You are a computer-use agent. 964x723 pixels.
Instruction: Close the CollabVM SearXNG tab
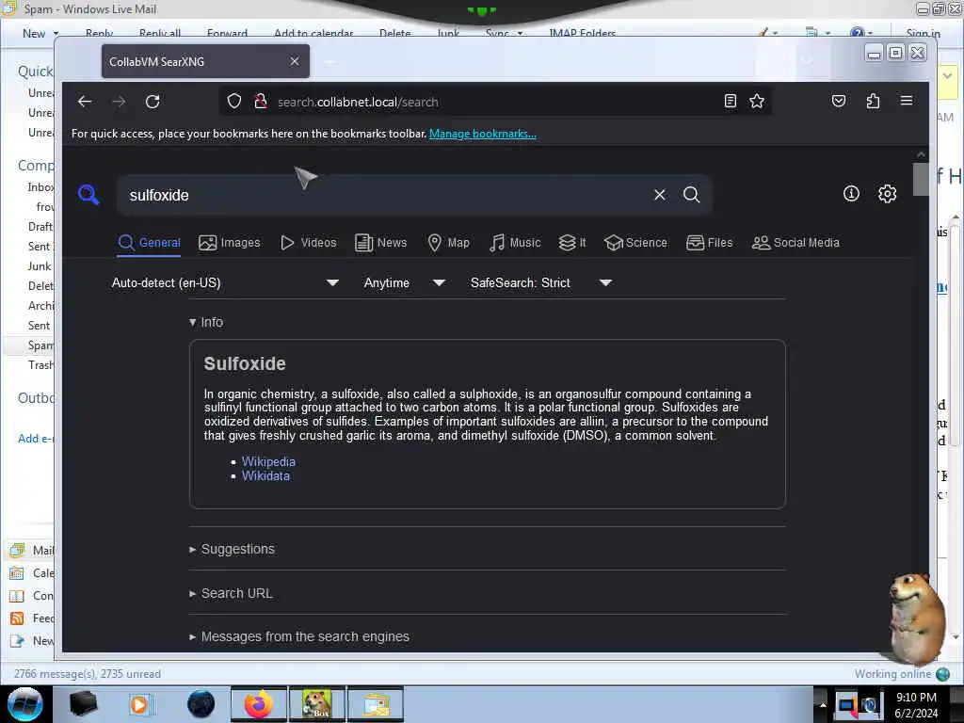click(x=295, y=61)
